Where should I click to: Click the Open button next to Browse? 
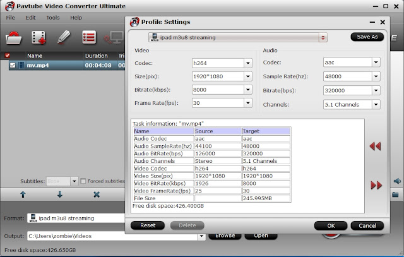coord(261,236)
